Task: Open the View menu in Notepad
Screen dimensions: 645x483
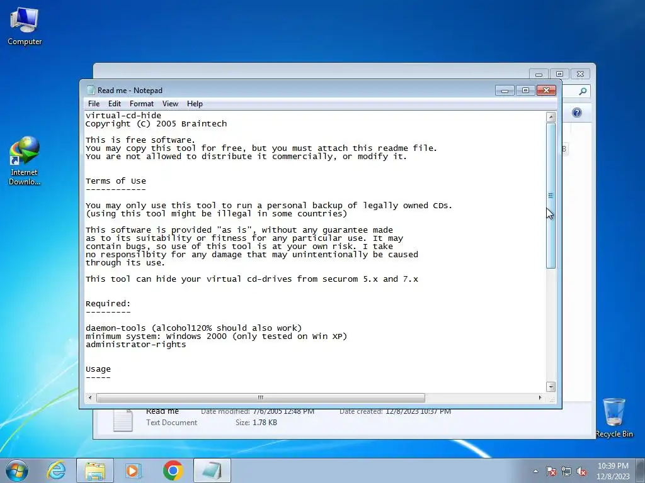Action: [x=170, y=104]
